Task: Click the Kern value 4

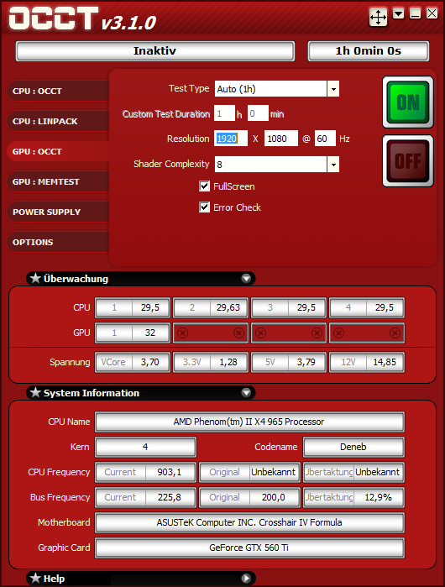Action: (145, 447)
